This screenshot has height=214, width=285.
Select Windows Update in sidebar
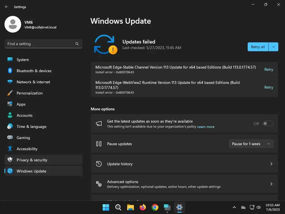(x=43, y=171)
